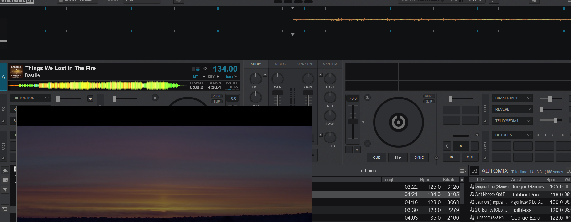The image size is (571, 222).
Task: Click the Bastille album art thumbnail
Action: tap(16, 72)
